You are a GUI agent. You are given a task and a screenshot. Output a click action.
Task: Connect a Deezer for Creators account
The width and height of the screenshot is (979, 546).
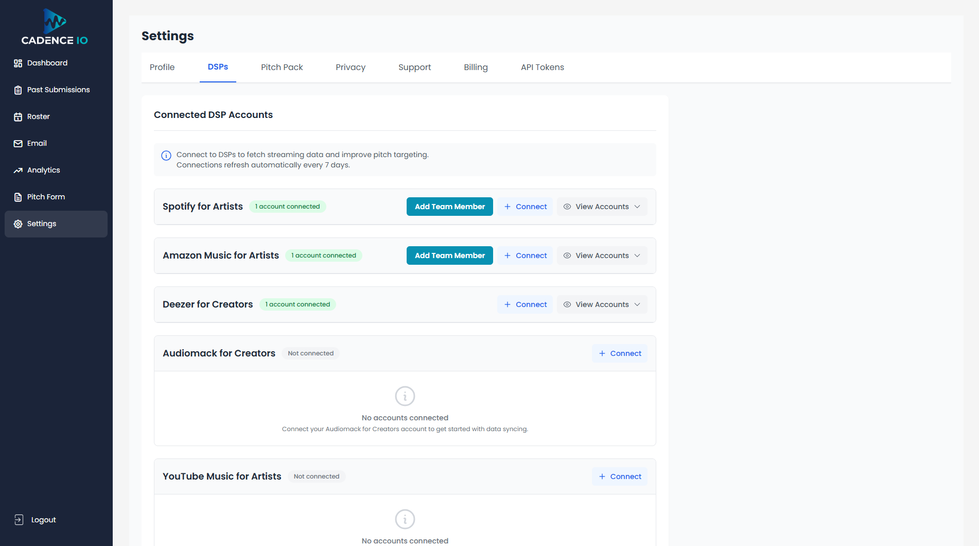(x=525, y=304)
